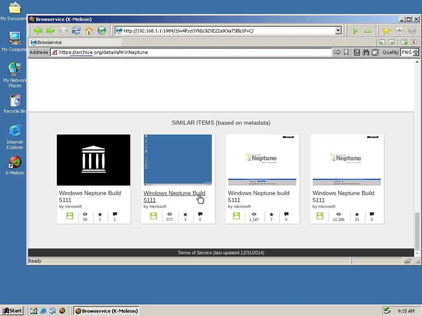Click the blue desktop screenshot thumbnail
422x316 pixels.
point(178,160)
